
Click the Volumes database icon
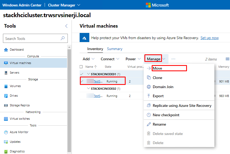point(6,86)
